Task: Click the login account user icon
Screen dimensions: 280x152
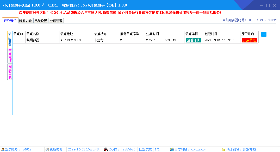Action: coord(3,149)
